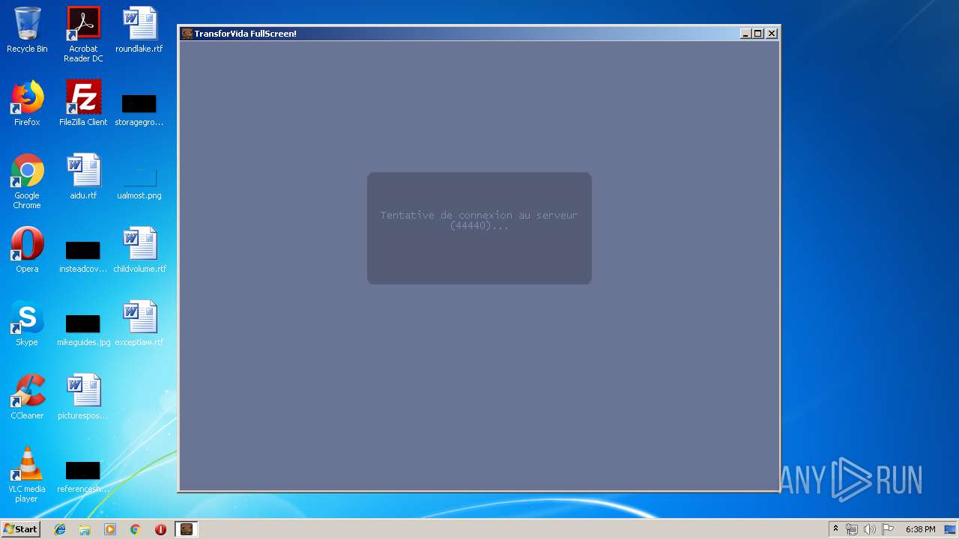Select TransforVida taskbar button

187,529
